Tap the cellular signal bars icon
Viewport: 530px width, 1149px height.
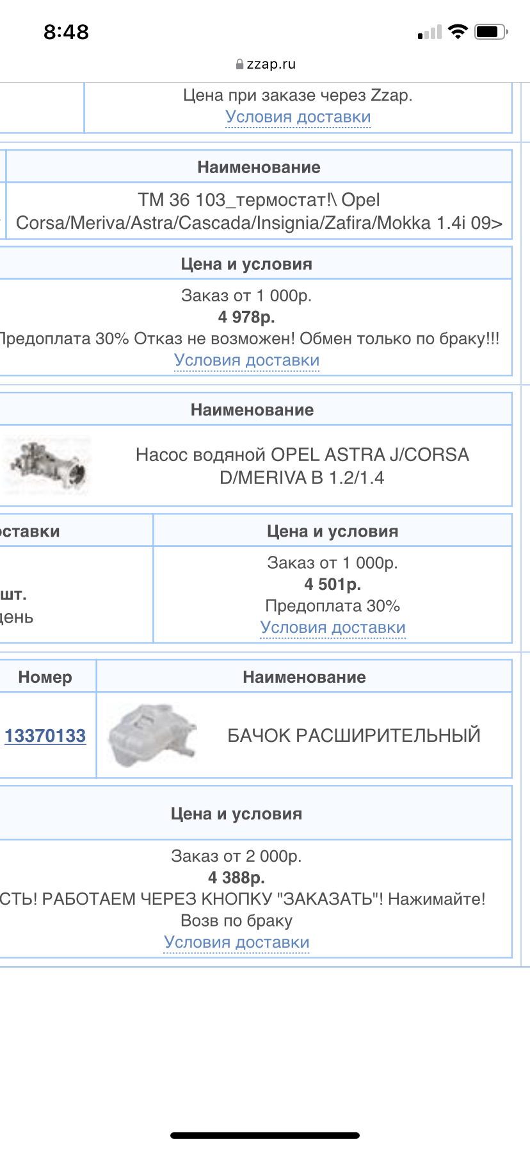click(x=430, y=32)
